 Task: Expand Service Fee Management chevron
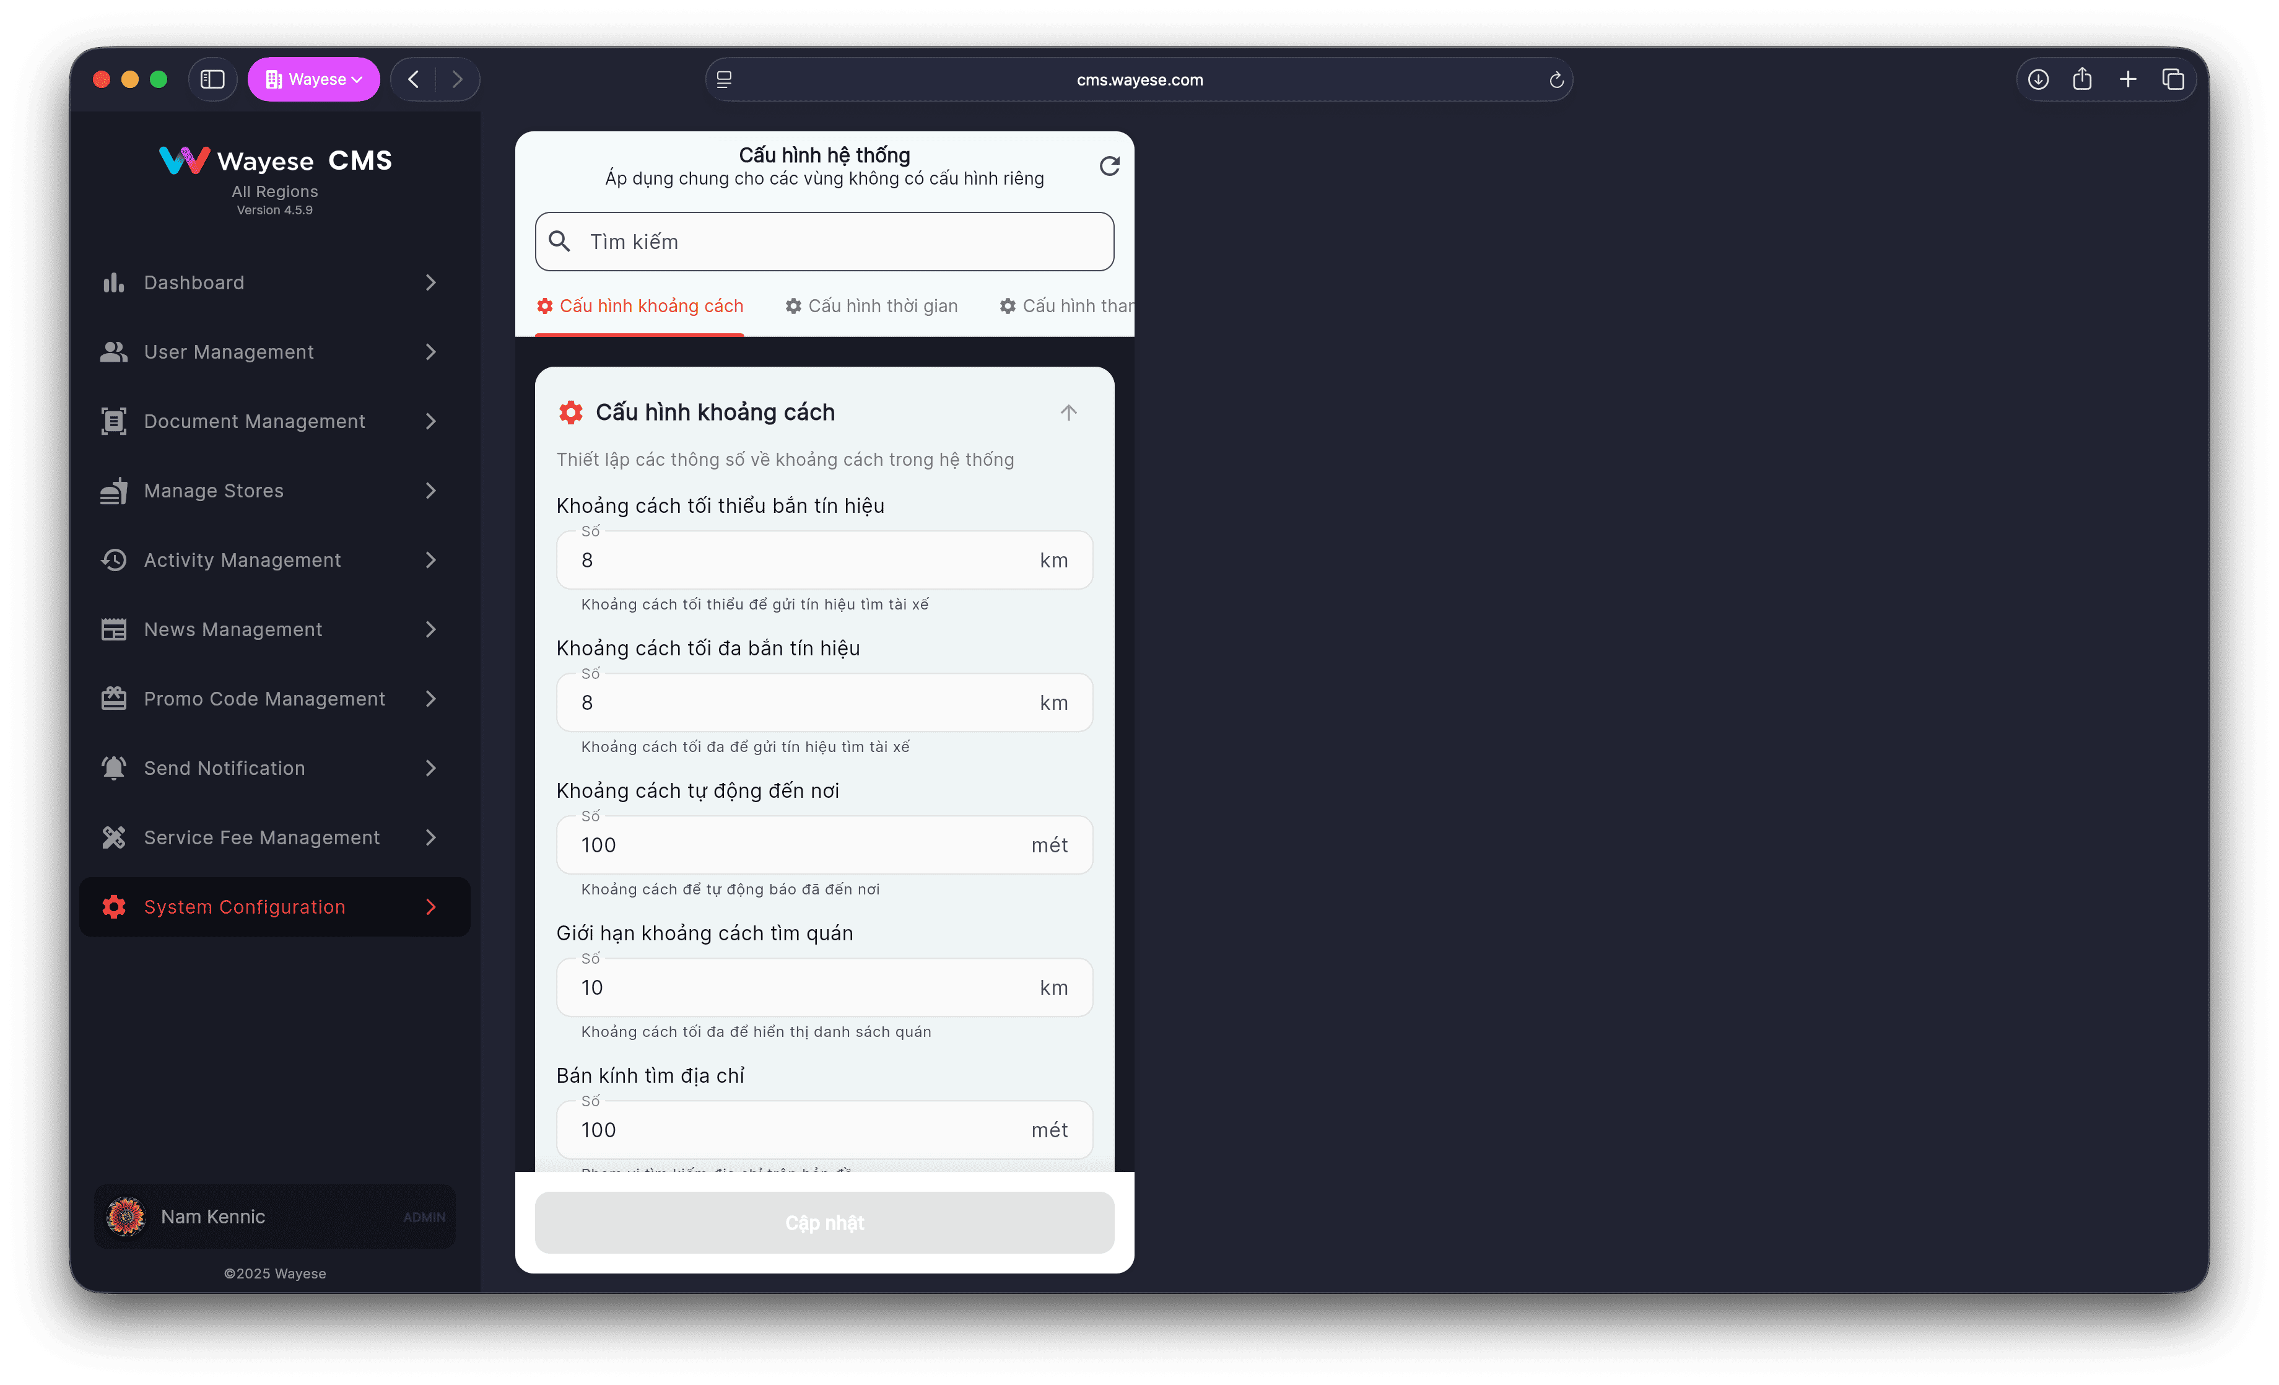430,837
